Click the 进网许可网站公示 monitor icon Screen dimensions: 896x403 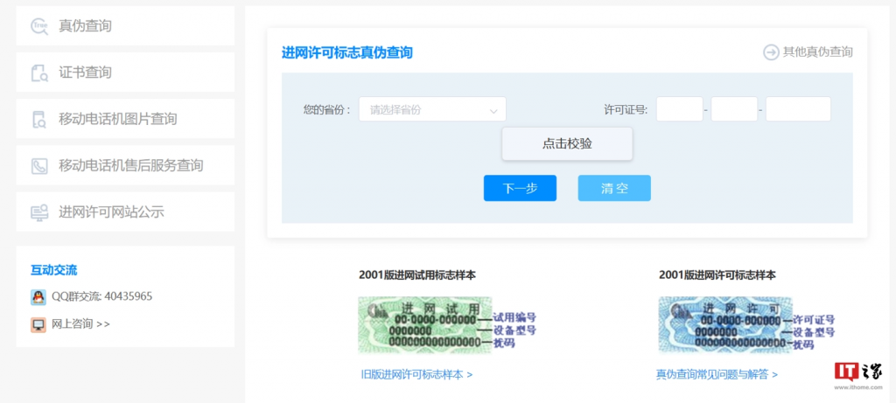click(39, 212)
